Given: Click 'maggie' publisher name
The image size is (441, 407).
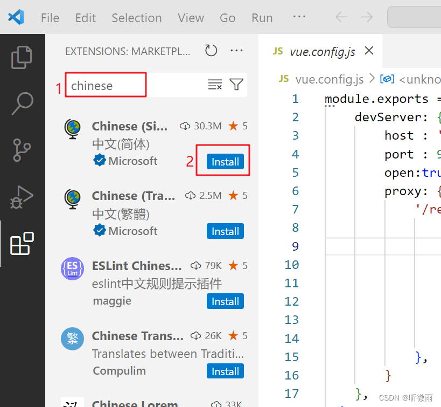Looking at the screenshot, I should click(x=112, y=301).
